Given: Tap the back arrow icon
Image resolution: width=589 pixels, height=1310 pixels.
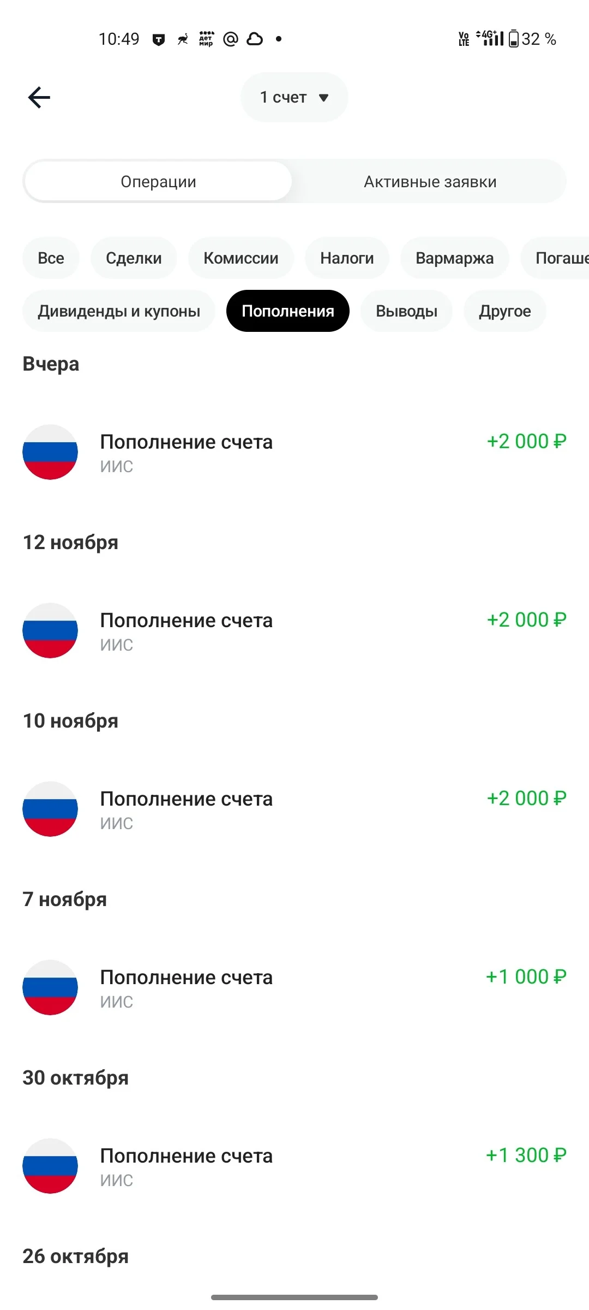Looking at the screenshot, I should point(39,98).
